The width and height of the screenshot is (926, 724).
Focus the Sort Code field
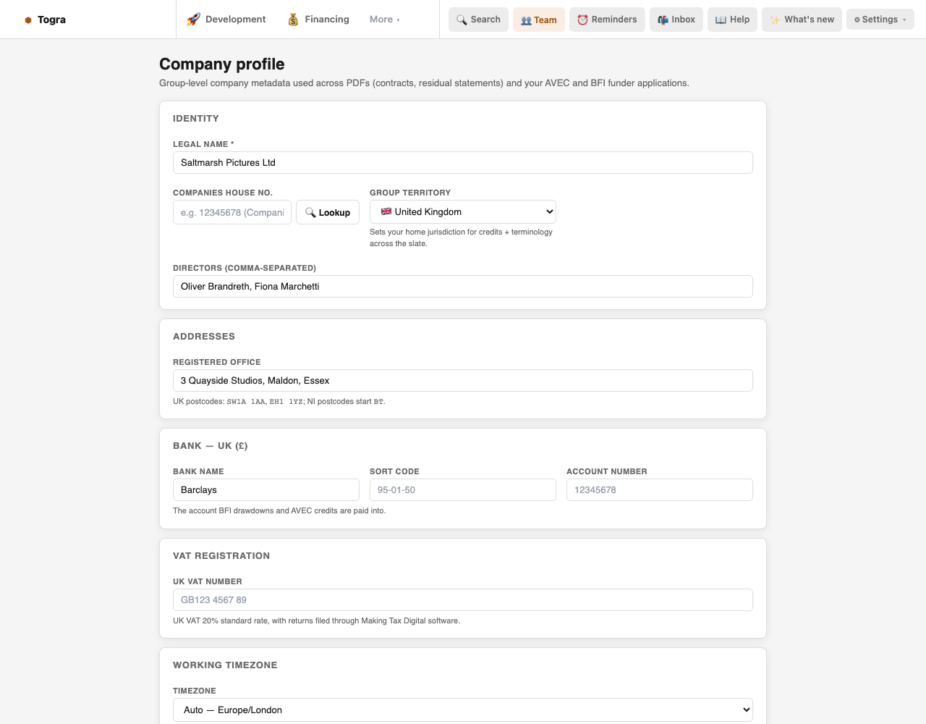coord(463,489)
